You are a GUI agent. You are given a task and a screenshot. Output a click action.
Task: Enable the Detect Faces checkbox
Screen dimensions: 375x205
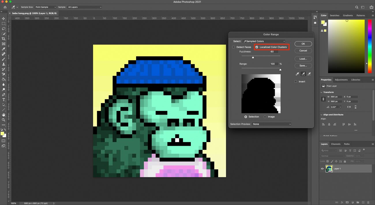click(x=233, y=47)
